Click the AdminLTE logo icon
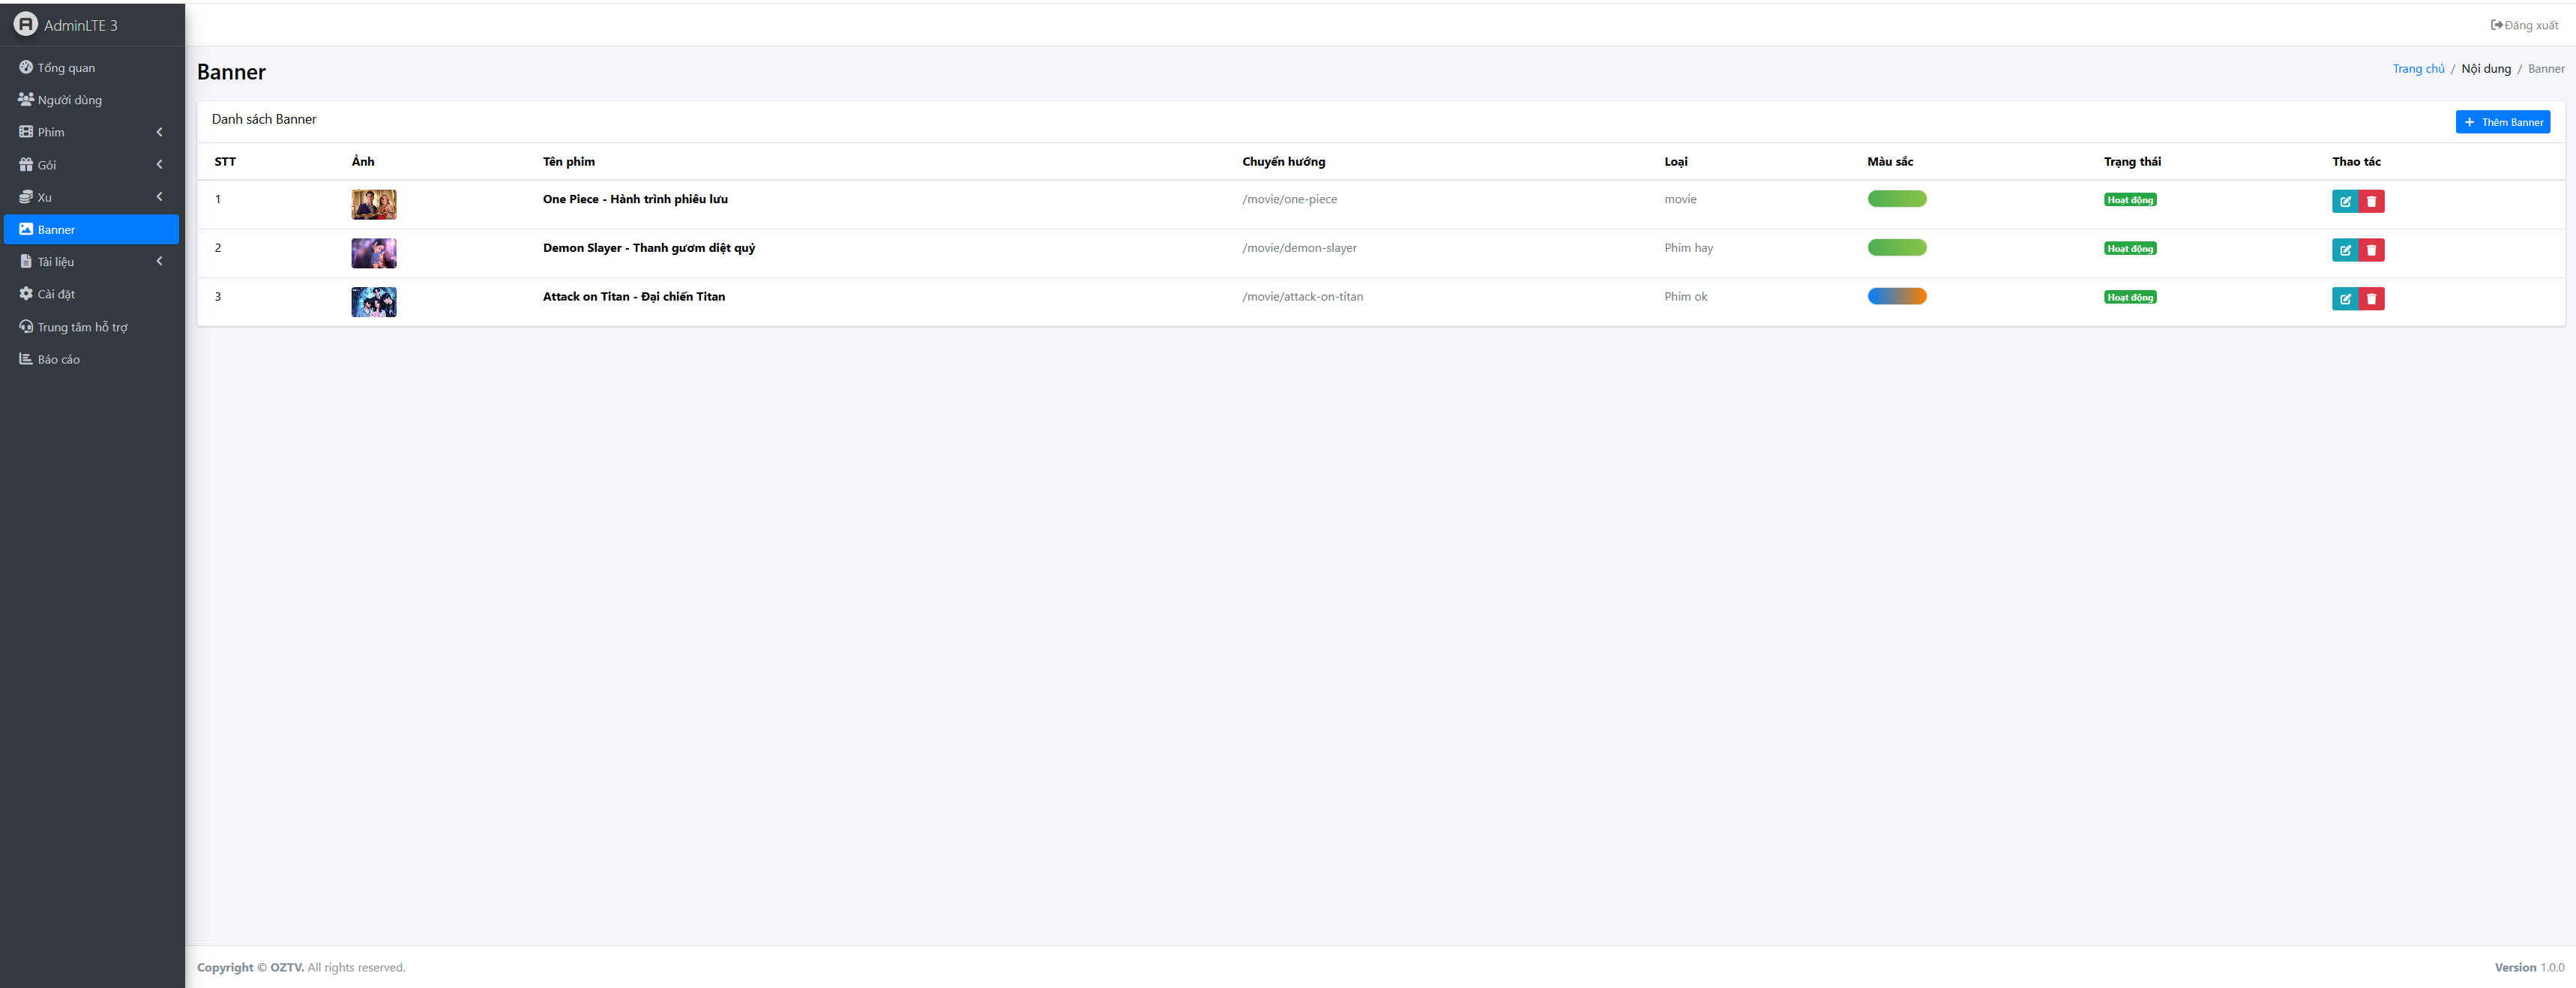The width and height of the screenshot is (2576, 988). (x=25, y=24)
